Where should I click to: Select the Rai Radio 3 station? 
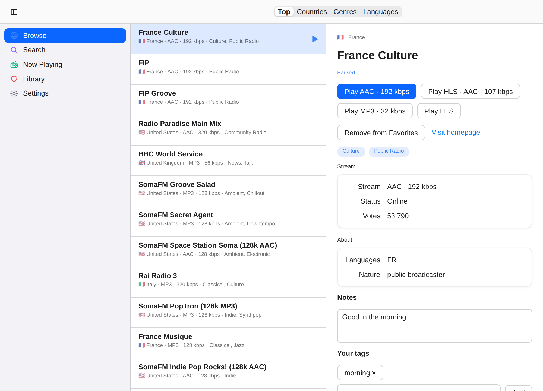228,282
